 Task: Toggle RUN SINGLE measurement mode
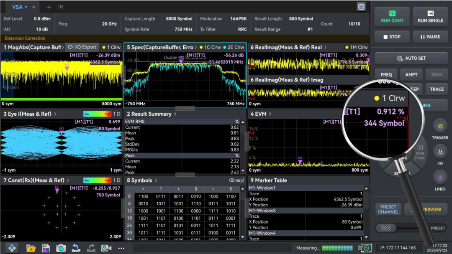pyautogui.click(x=430, y=16)
